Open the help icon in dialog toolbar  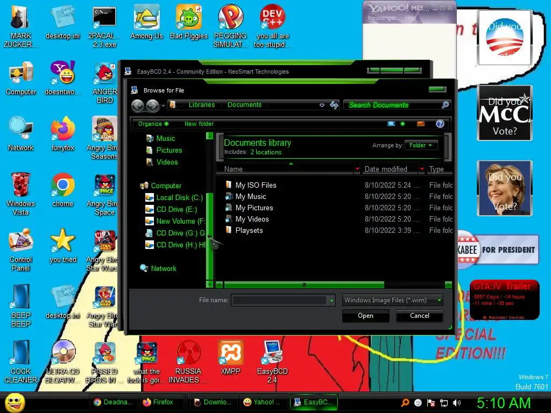coord(440,124)
